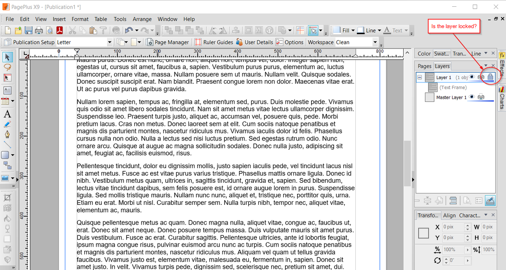Viewport: 506px width, 270px height.
Task: Select the Lasso tool
Action: pyautogui.click(x=7, y=67)
